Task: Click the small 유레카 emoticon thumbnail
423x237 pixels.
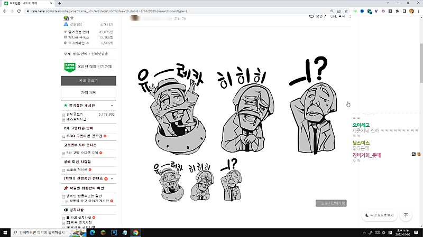Action: [x=169, y=182]
